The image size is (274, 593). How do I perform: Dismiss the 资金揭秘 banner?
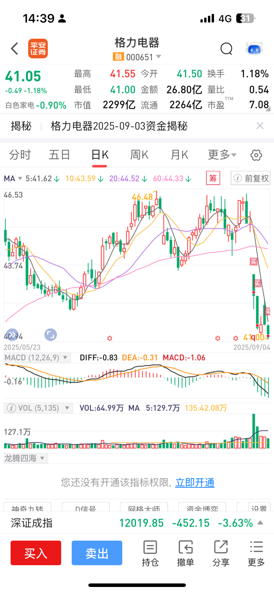point(260,126)
